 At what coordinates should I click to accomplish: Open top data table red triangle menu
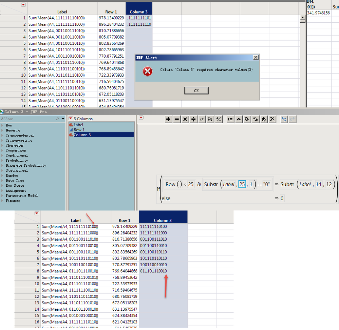pos(23,5)
